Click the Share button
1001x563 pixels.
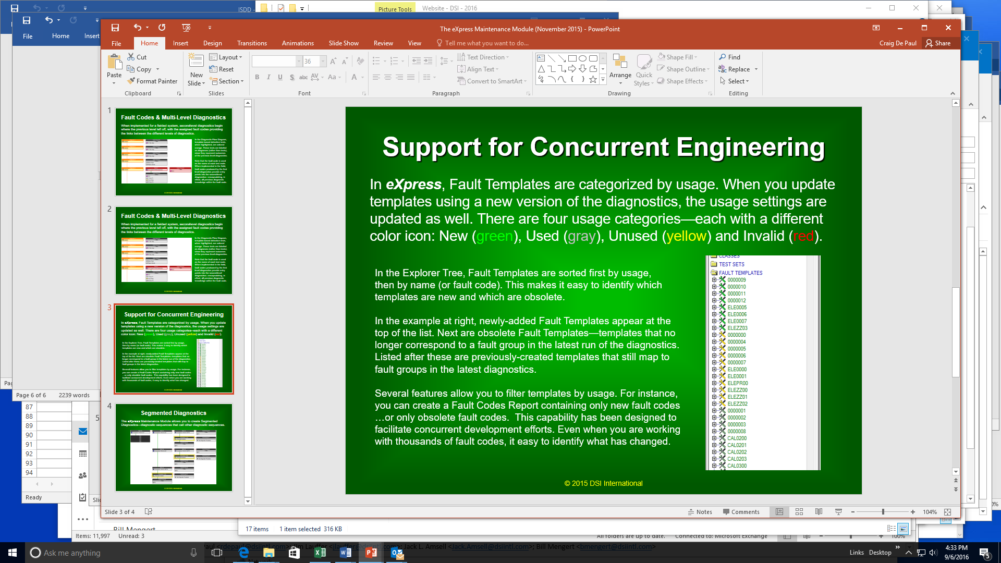point(937,43)
